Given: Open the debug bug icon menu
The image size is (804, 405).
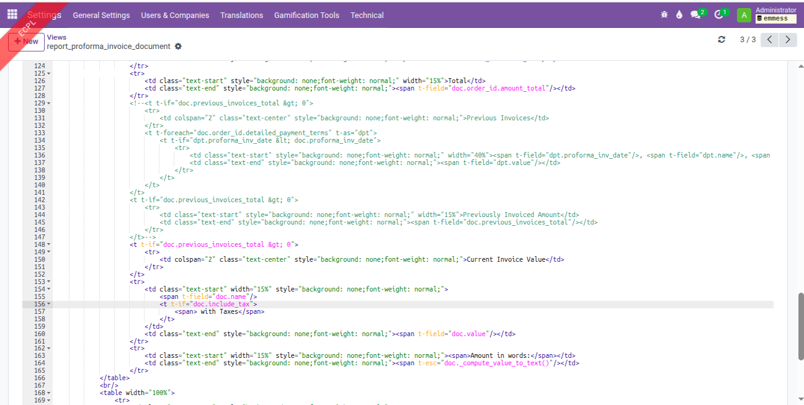Looking at the screenshot, I should coord(664,15).
